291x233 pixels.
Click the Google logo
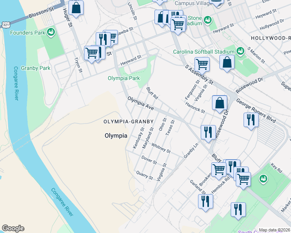(x=13, y=228)
